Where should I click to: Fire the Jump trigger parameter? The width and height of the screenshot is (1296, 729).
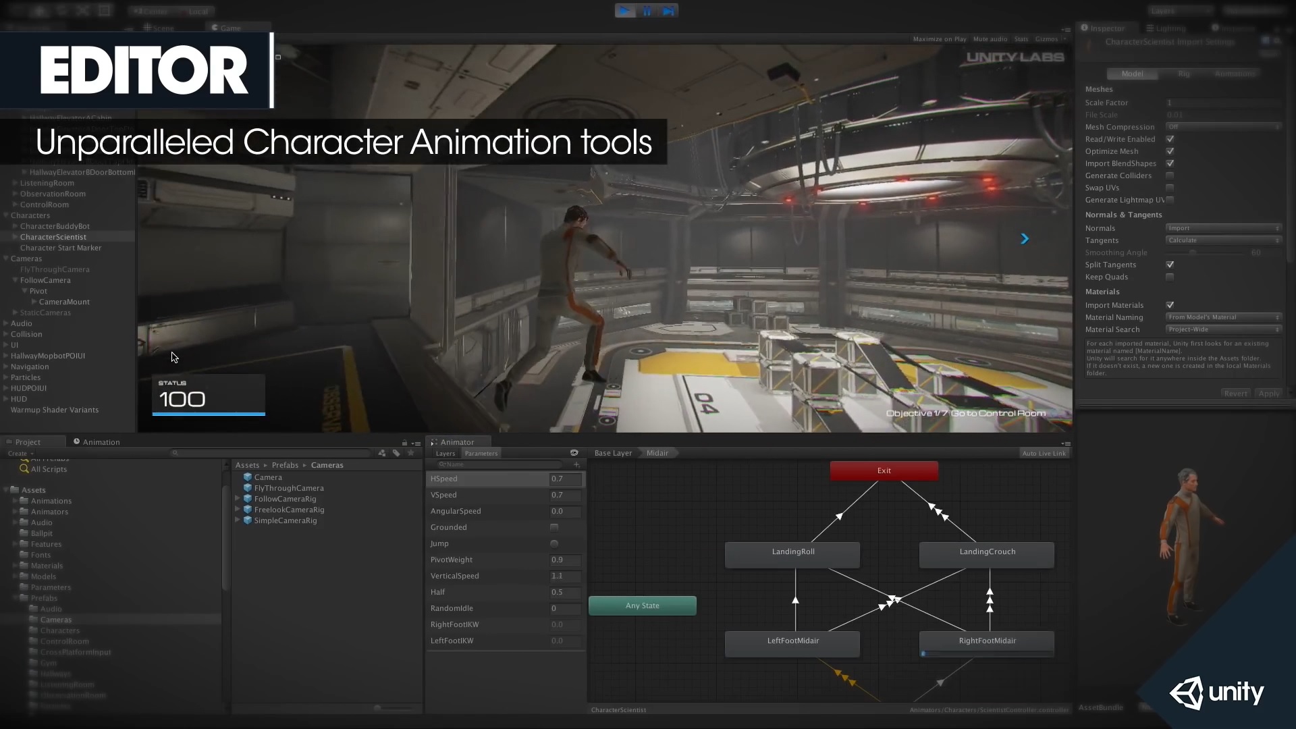coord(554,543)
